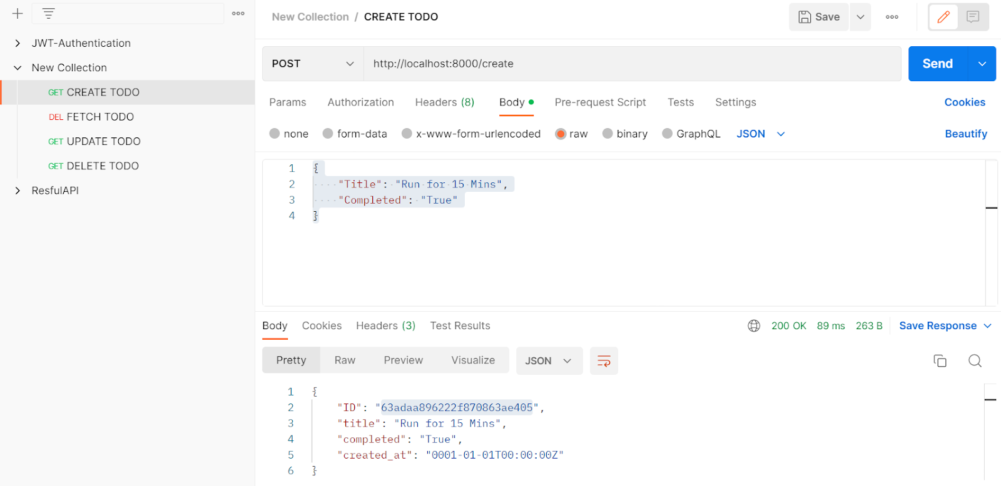Click the request URL input field
1001x486 pixels.
pos(632,64)
